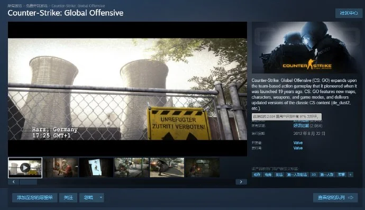Click the 查看您的队列 (View Your Queue) button
This screenshot has width=365, height=210.
click(x=335, y=198)
